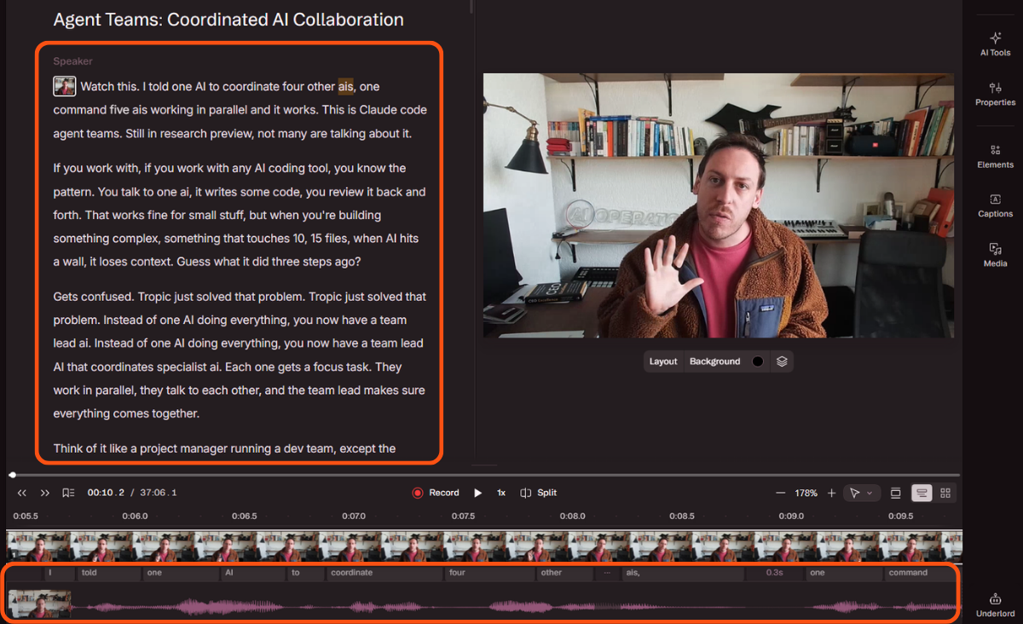
Task: Split the clip at playhead
Action: (x=539, y=493)
